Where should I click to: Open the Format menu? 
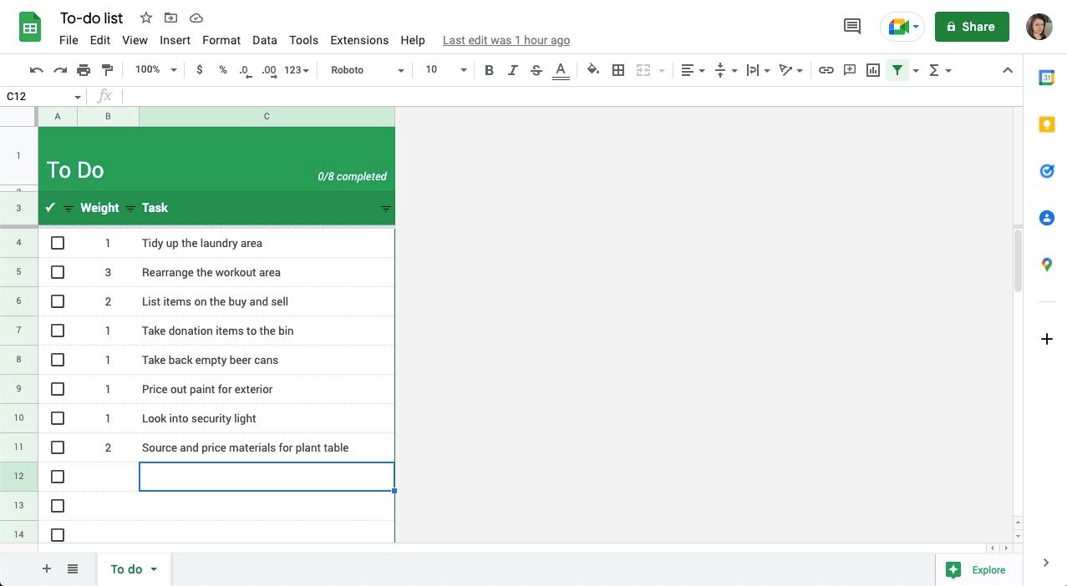pos(221,40)
